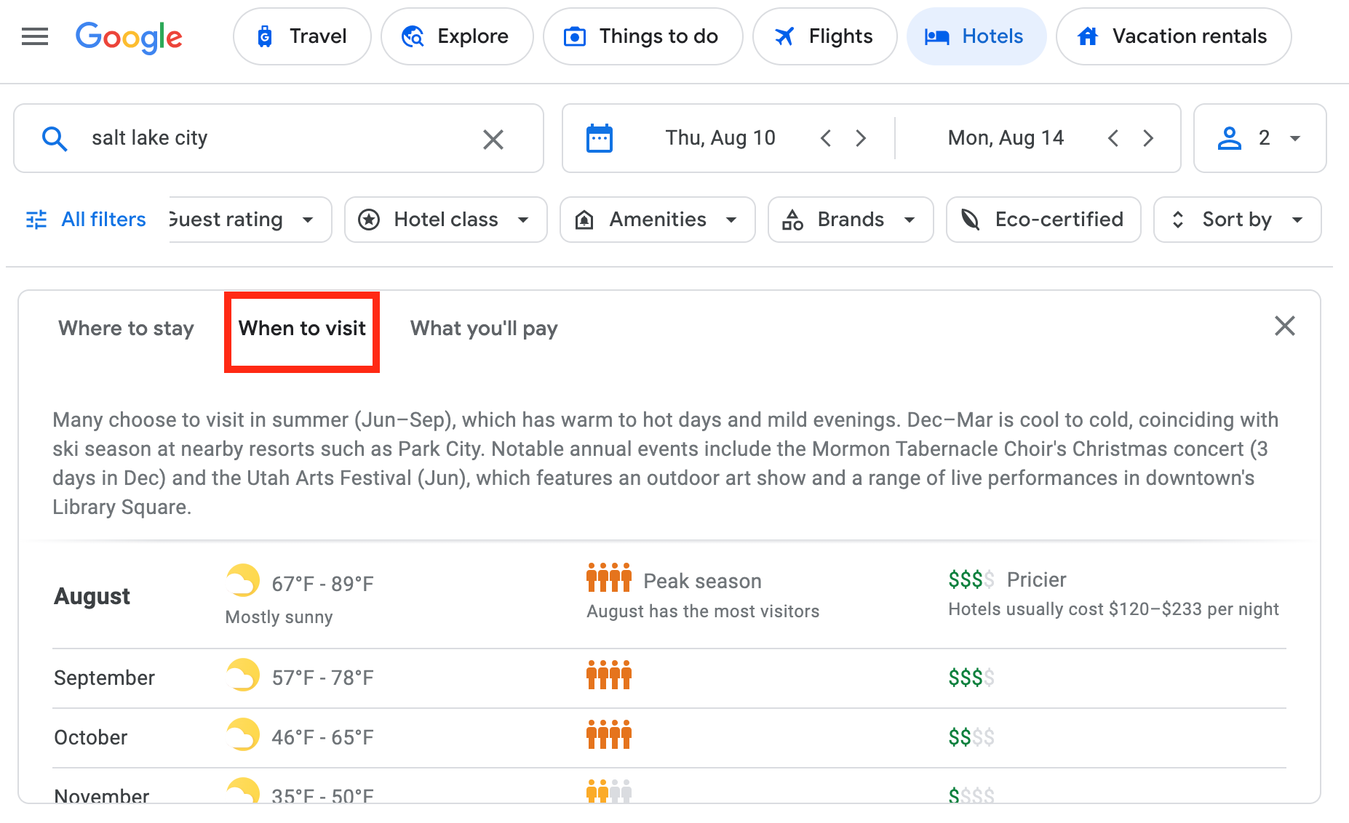Screen dimensions: 1349x823
Task: Click October weather icon
Action: click(243, 735)
